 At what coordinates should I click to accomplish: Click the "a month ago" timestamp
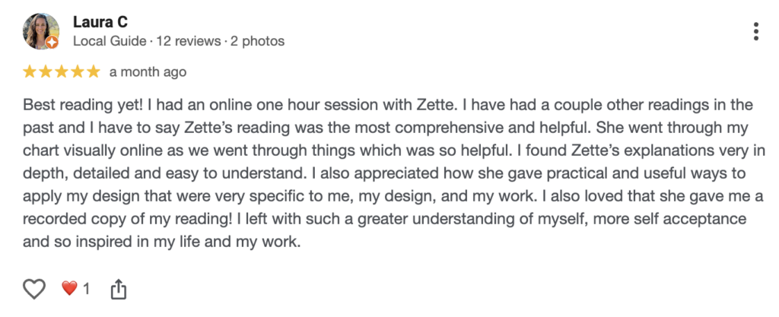click(x=148, y=72)
